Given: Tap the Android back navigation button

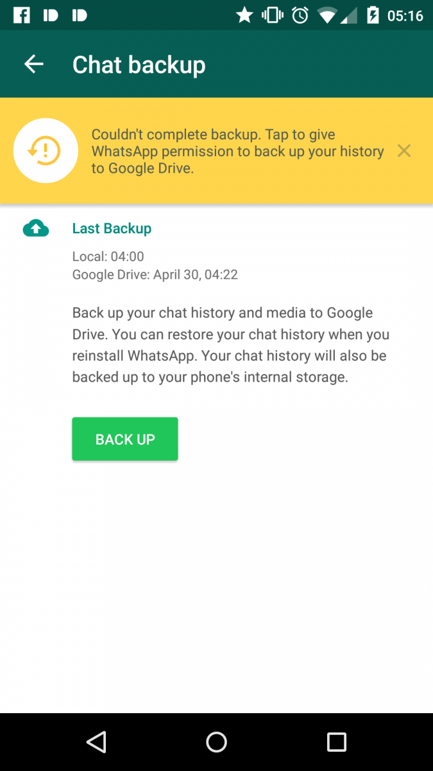Looking at the screenshot, I should 96,742.
